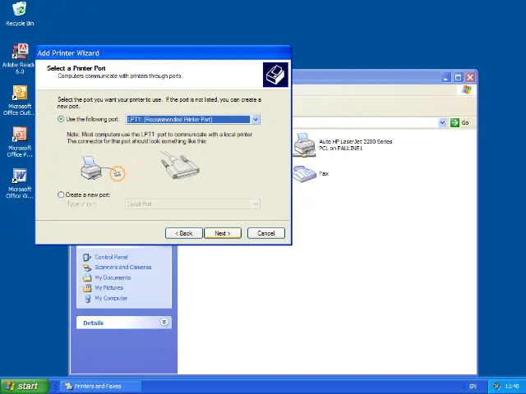Screen dimensions: 526x394
Task: Click the taskbar clock showing 11:48
Action: pyautogui.click(x=512, y=387)
